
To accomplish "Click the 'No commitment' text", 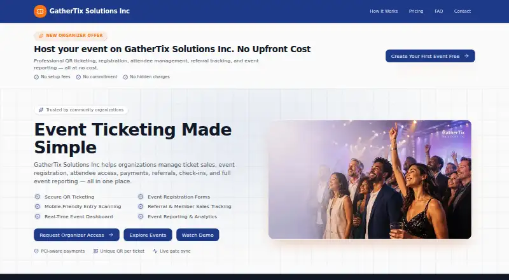I will tap(100, 77).
